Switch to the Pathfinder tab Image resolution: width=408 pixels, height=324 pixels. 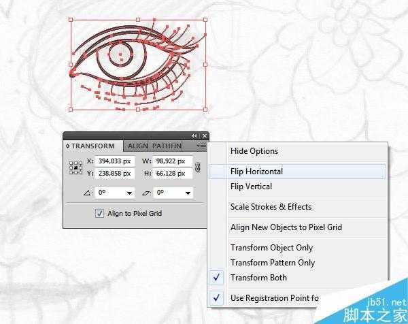pyautogui.click(x=167, y=146)
